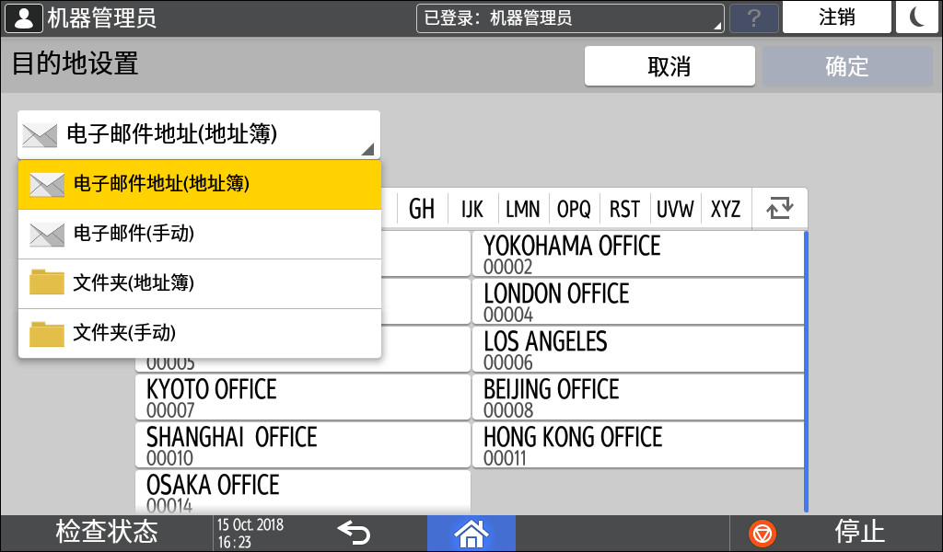943x552 pixels.
Task: Tap the switch-title arrows icon beside XYZ
Action: tap(779, 209)
